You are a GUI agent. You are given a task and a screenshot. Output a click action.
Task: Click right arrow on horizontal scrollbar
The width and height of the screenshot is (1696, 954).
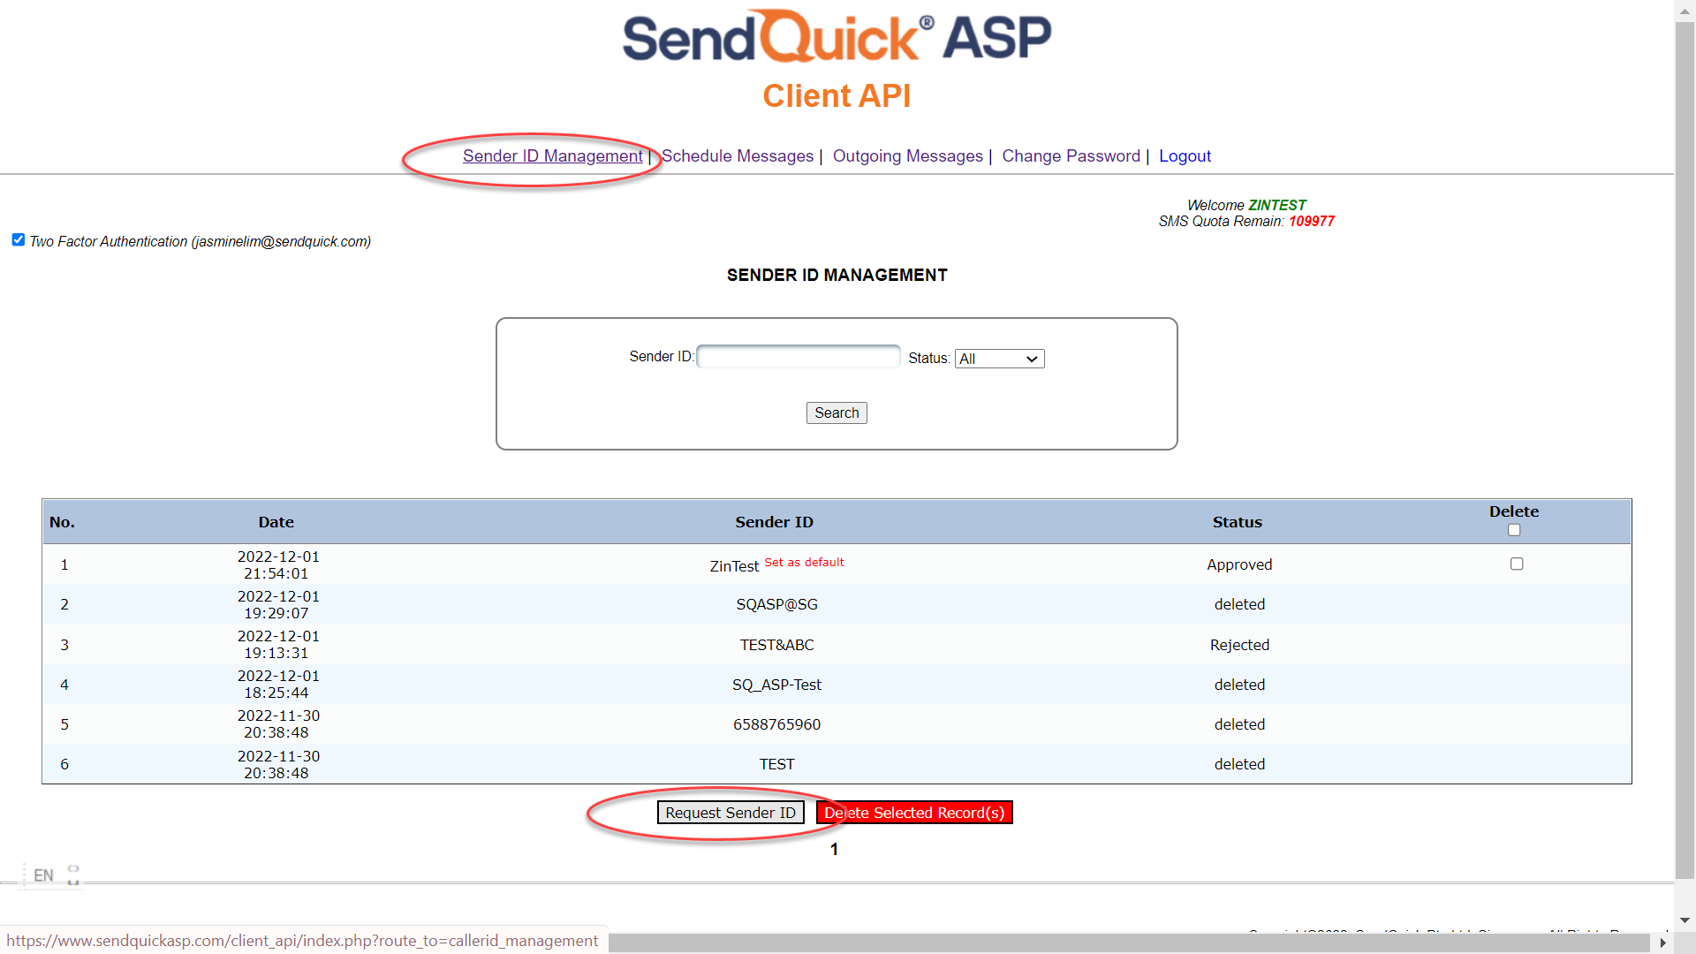1663,943
